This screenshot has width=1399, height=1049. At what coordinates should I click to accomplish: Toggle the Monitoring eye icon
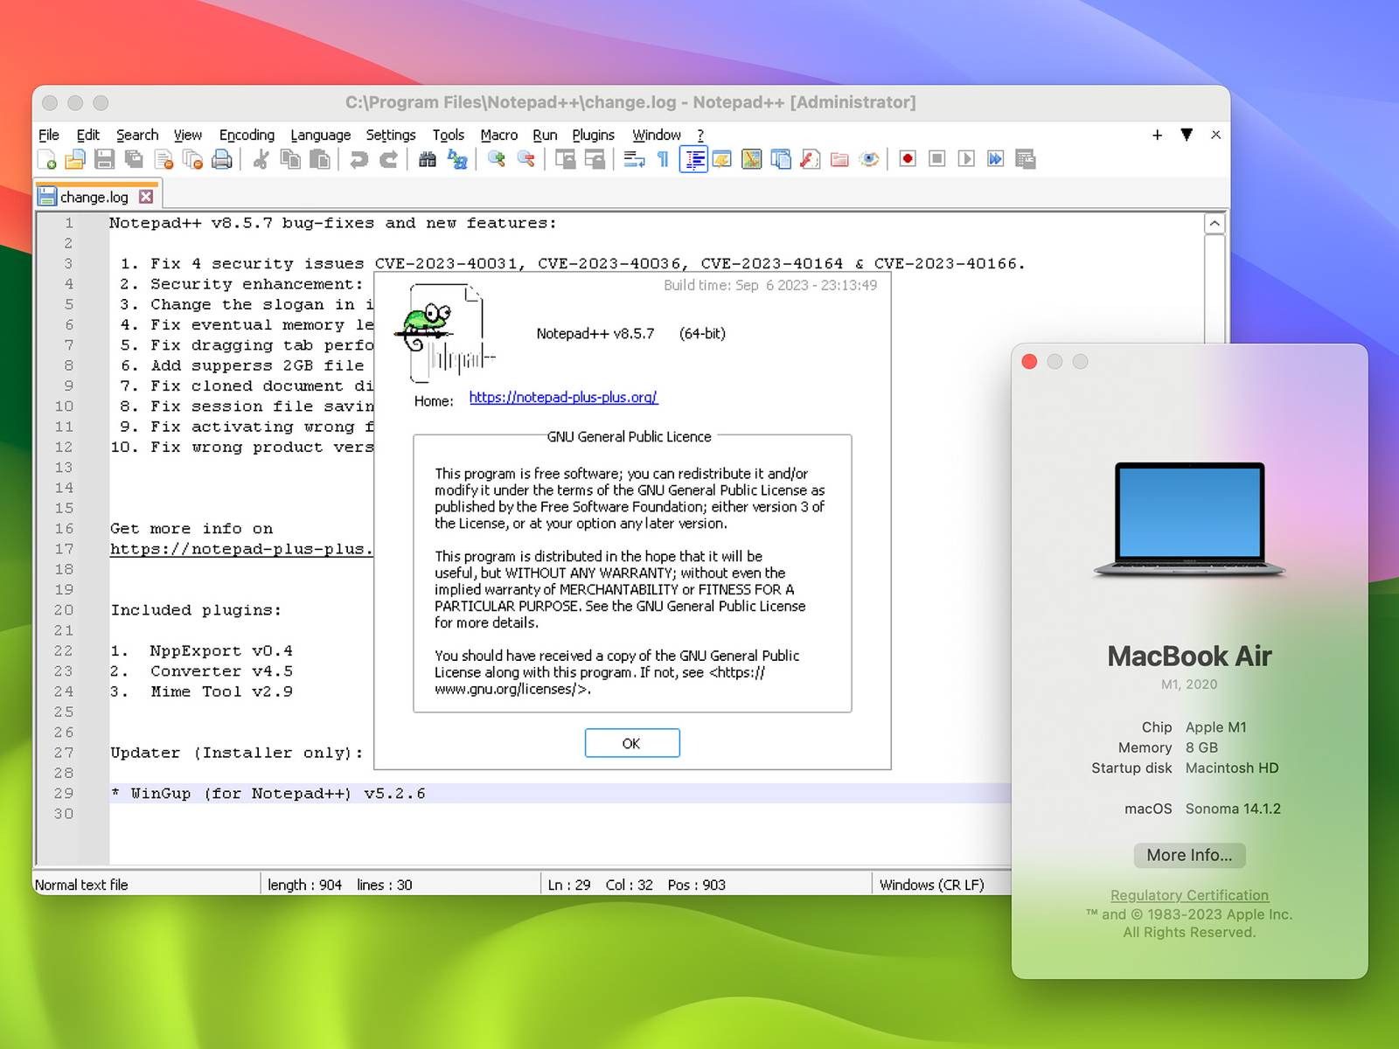(x=869, y=159)
